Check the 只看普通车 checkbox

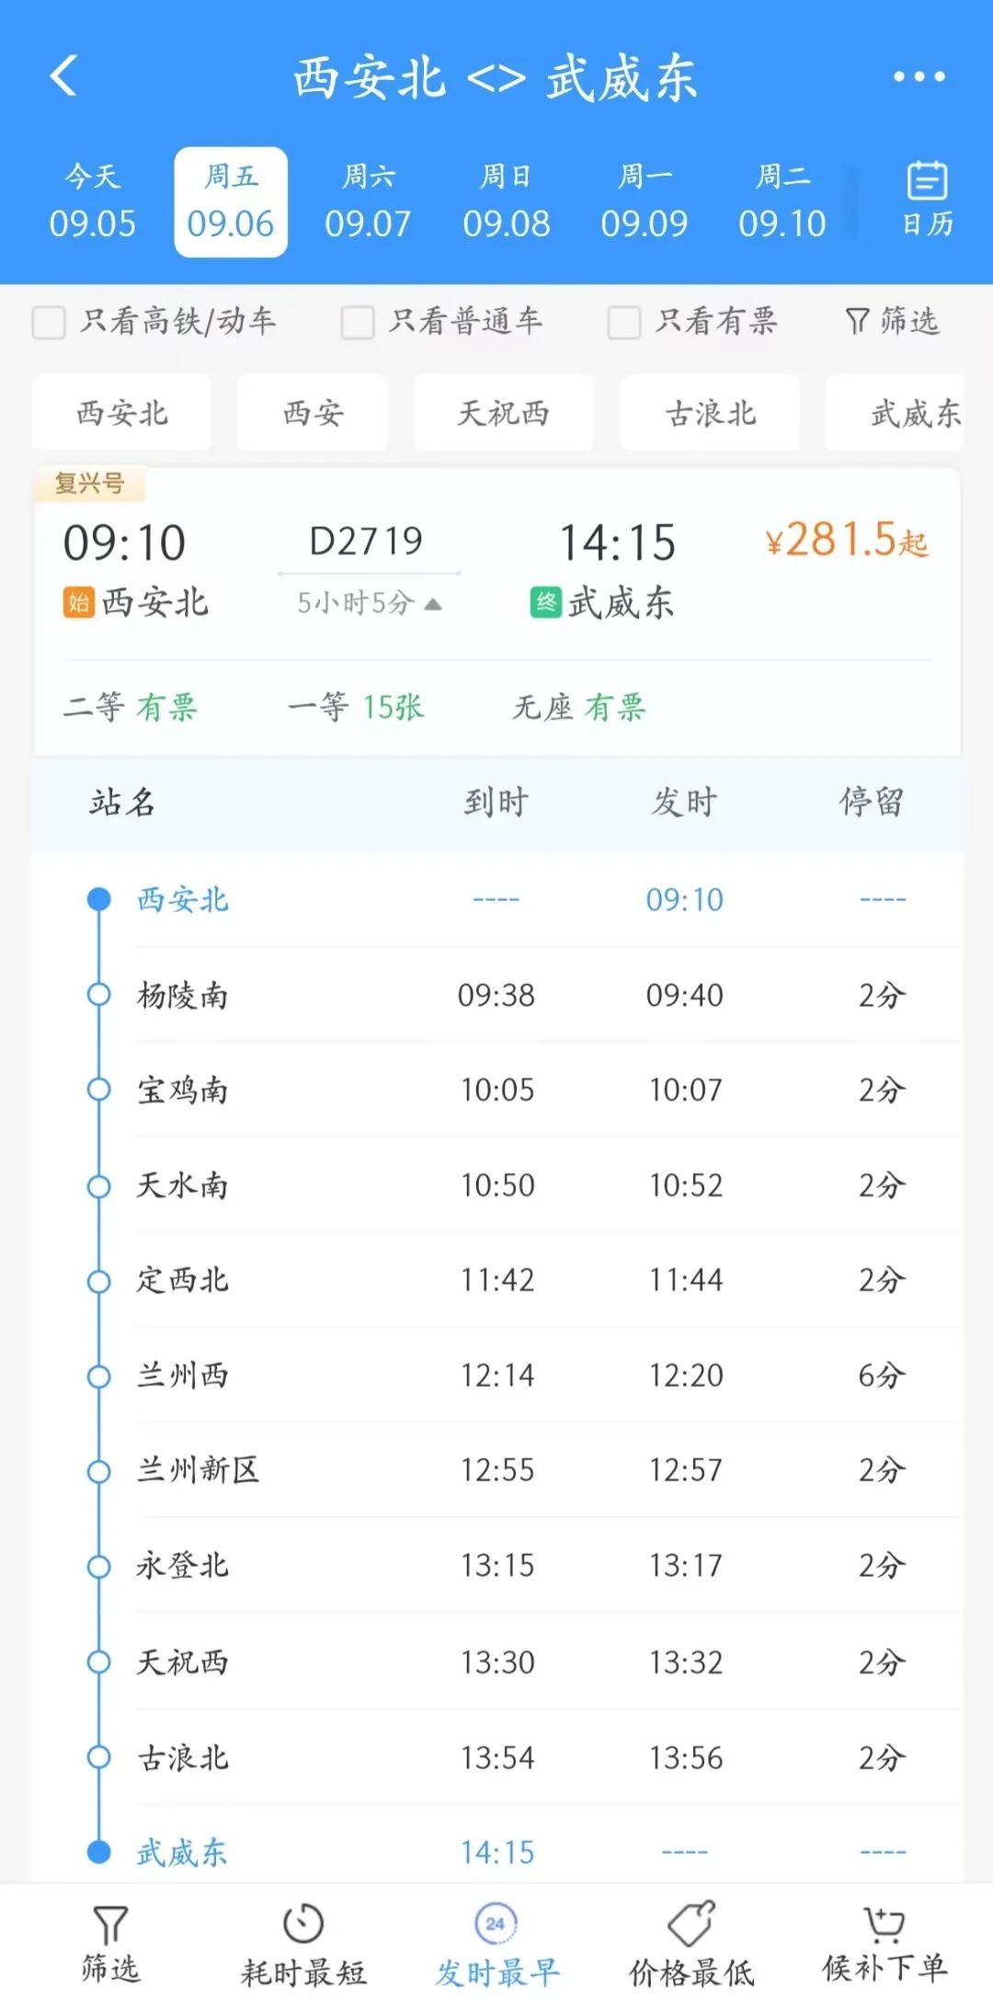358,323
